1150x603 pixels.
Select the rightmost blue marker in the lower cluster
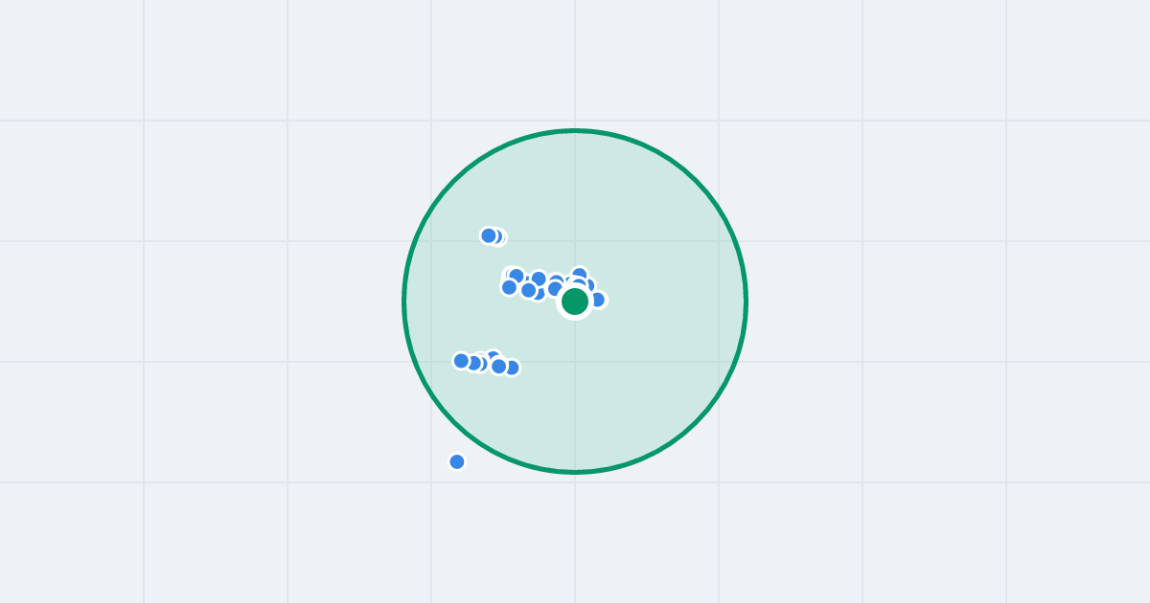tap(513, 368)
